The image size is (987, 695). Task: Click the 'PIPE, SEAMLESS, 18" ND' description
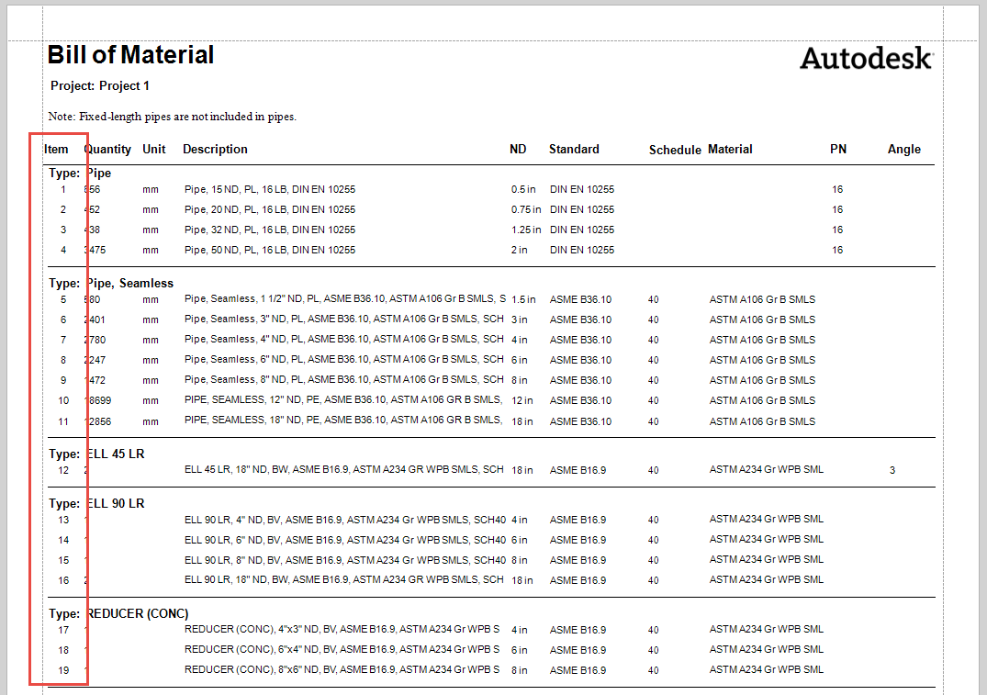point(343,420)
